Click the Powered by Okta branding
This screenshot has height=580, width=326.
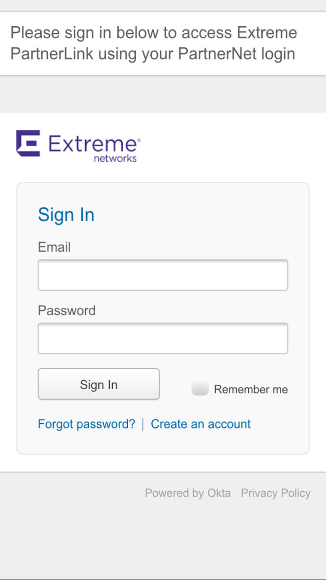187,493
